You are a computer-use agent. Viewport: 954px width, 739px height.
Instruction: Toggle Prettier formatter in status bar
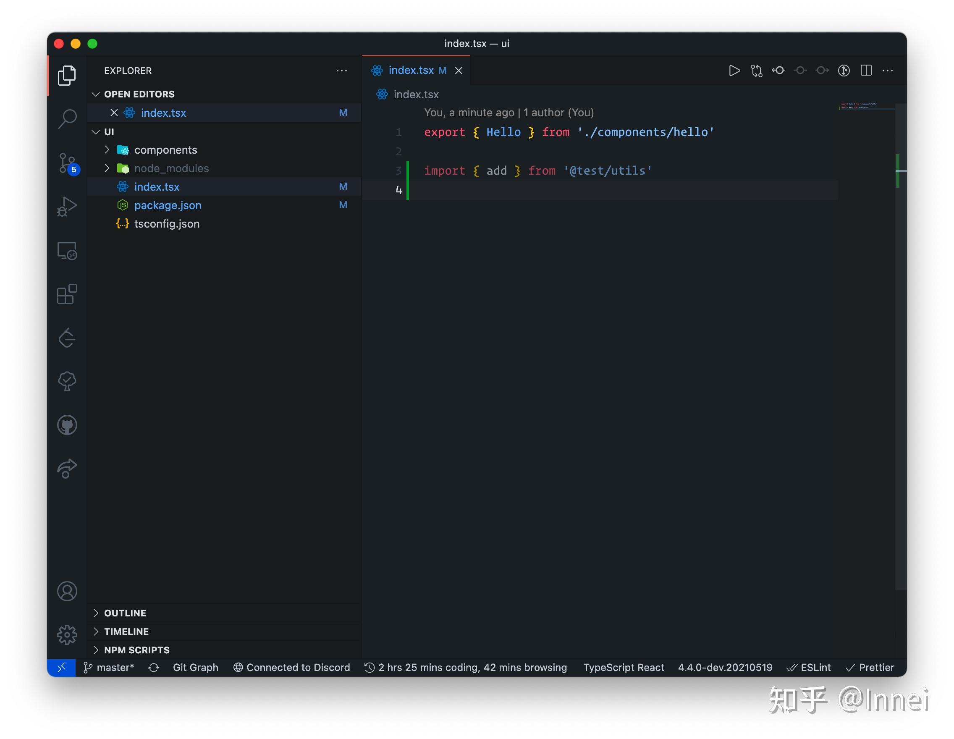point(870,667)
